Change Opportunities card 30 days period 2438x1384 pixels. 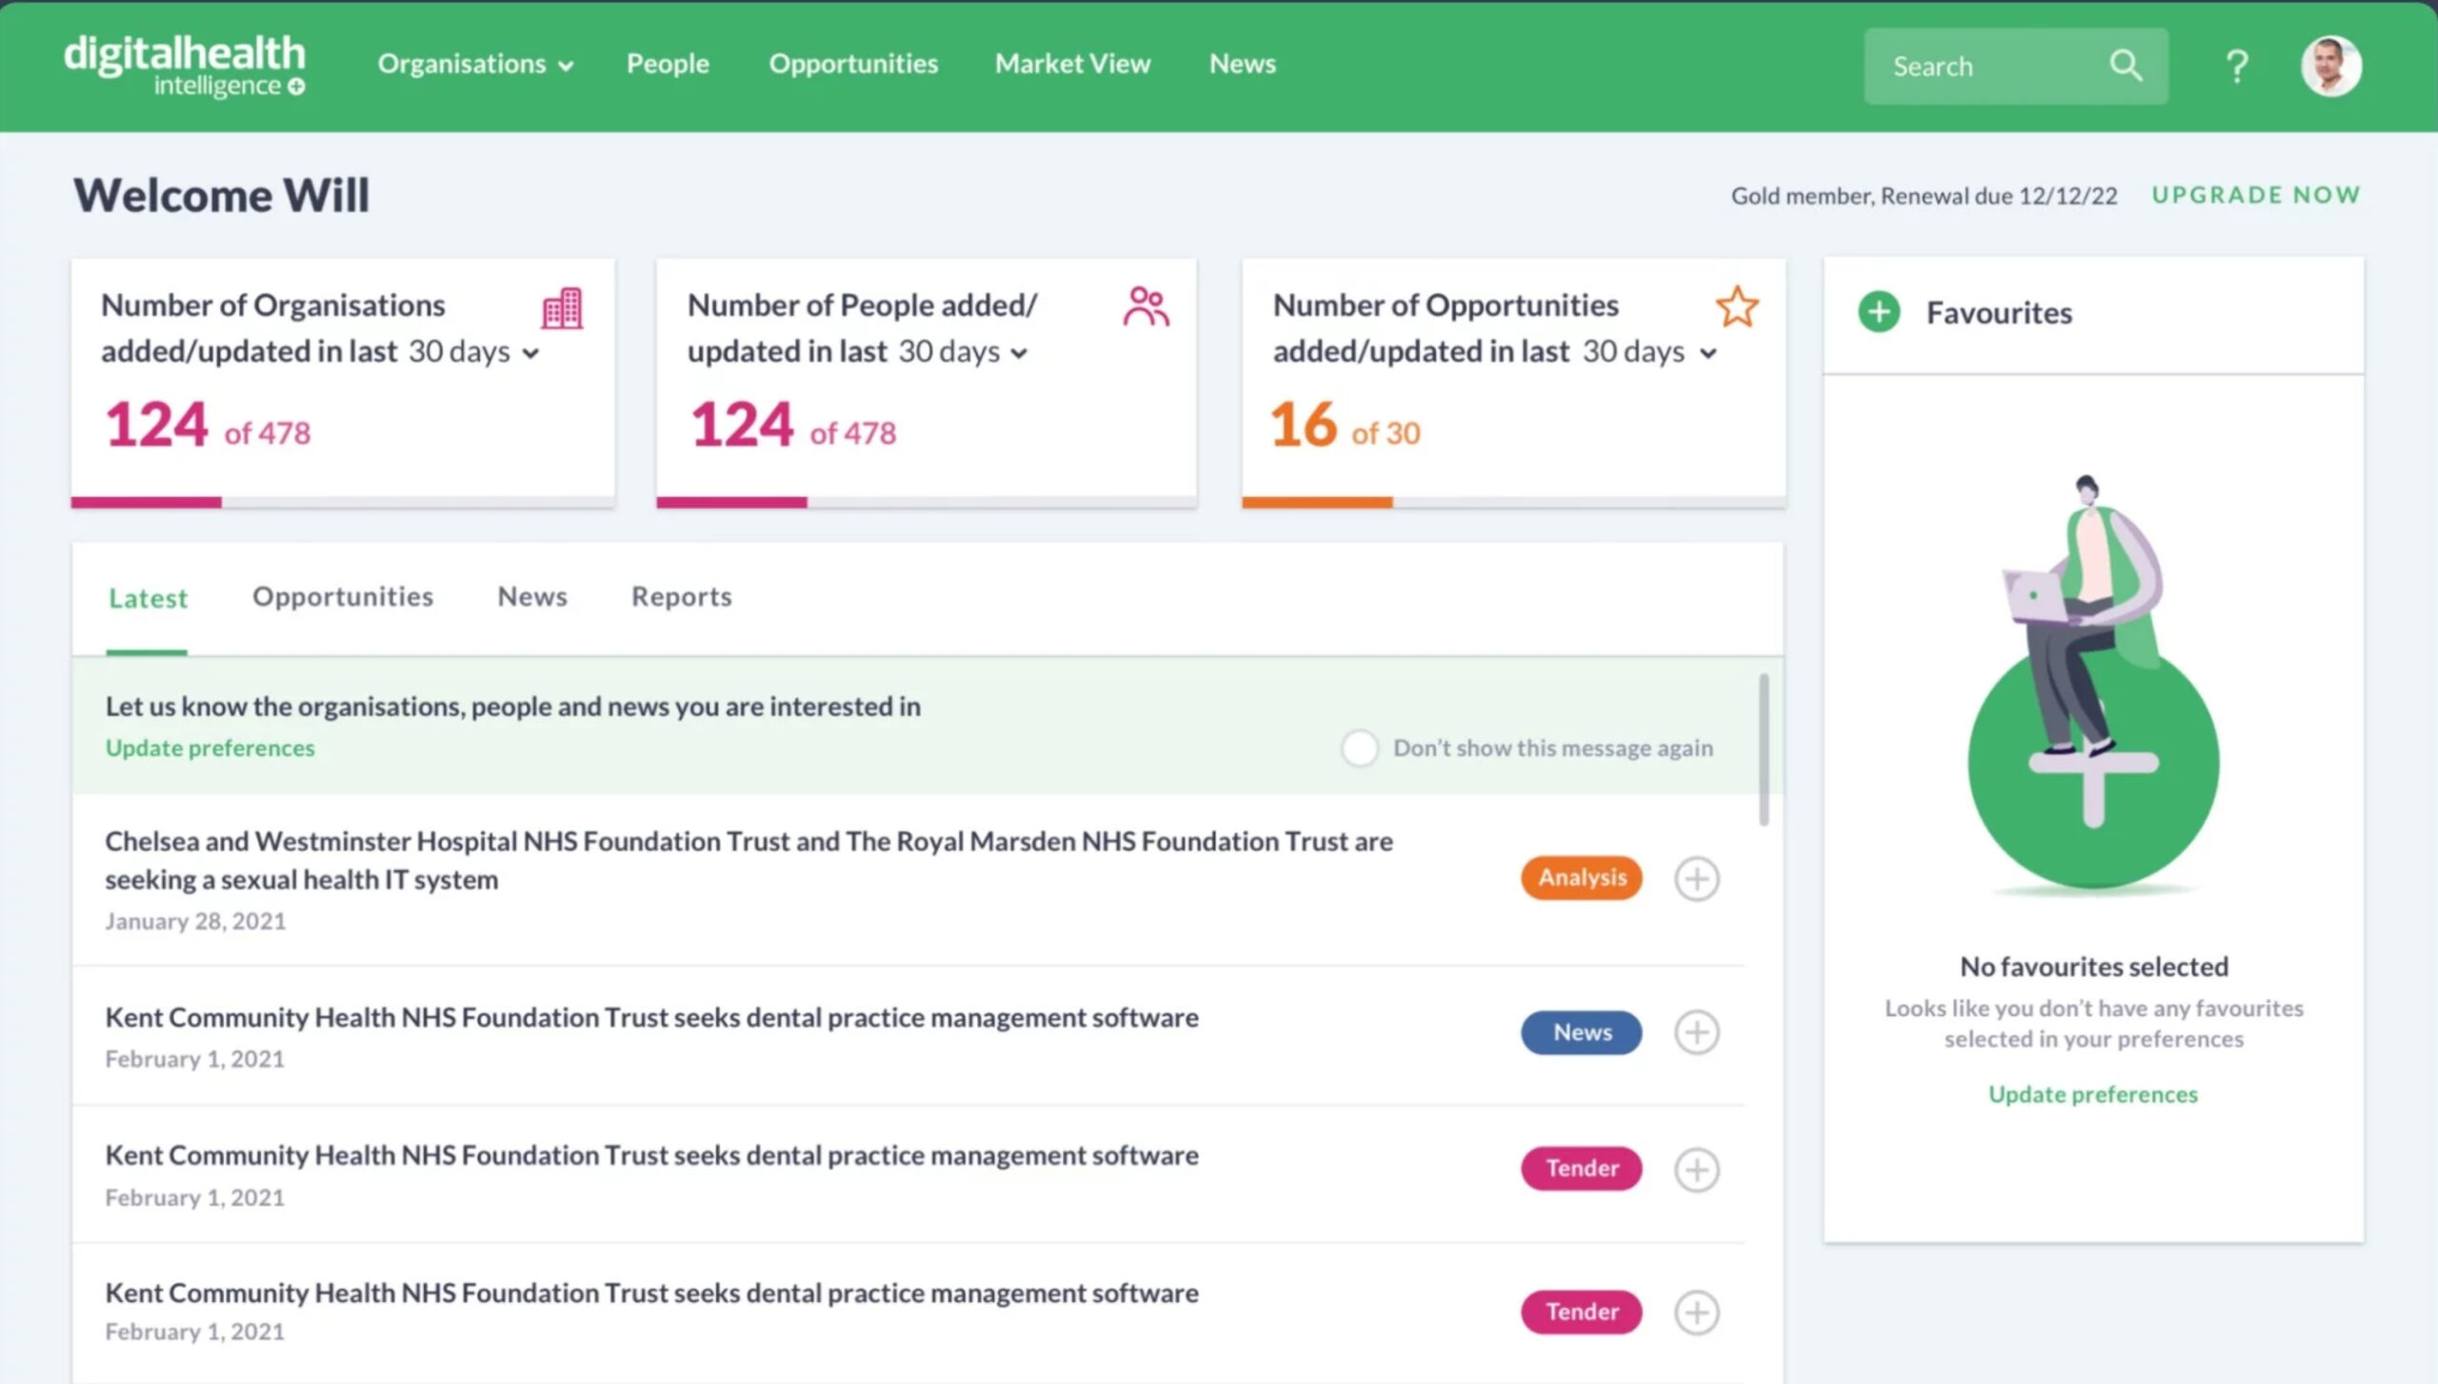click(1649, 351)
